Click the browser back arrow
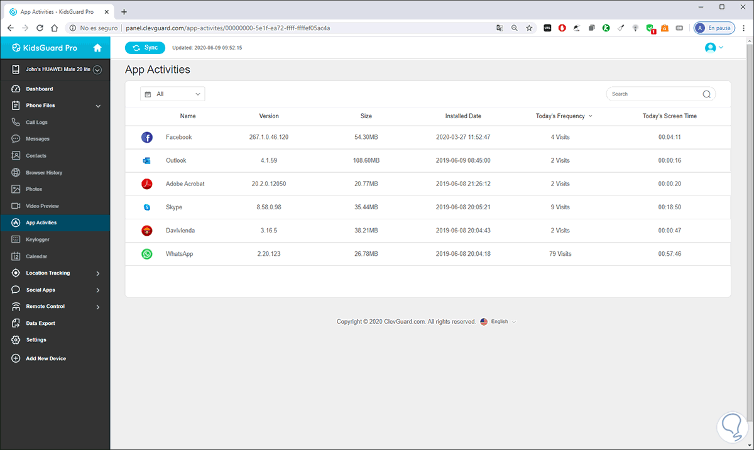The height and width of the screenshot is (450, 754). click(x=11, y=28)
